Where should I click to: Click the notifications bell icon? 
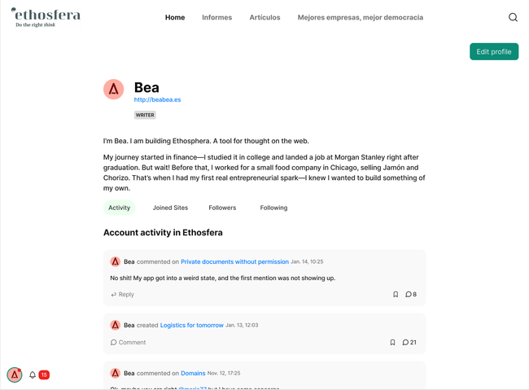pyautogui.click(x=33, y=375)
